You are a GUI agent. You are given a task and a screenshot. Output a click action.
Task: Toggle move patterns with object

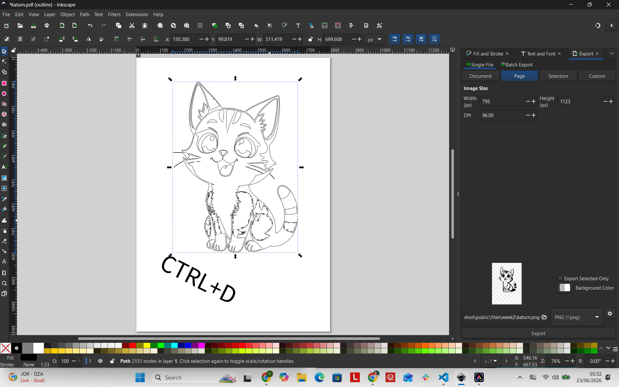[x=434, y=39]
